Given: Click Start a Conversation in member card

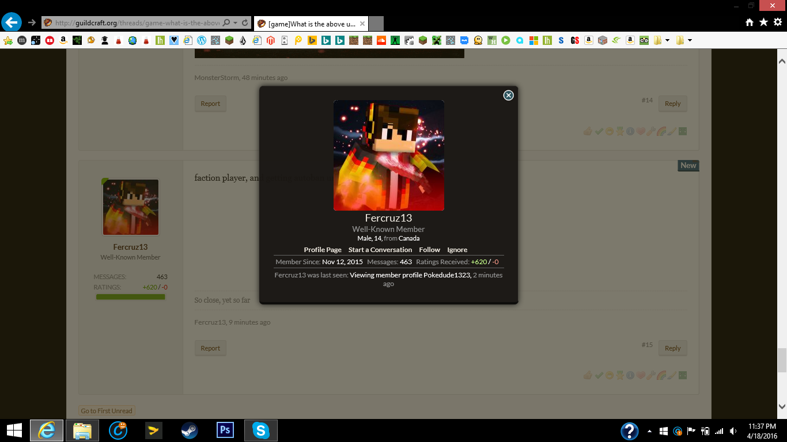Looking at the screenshot, I should [380, 250].
